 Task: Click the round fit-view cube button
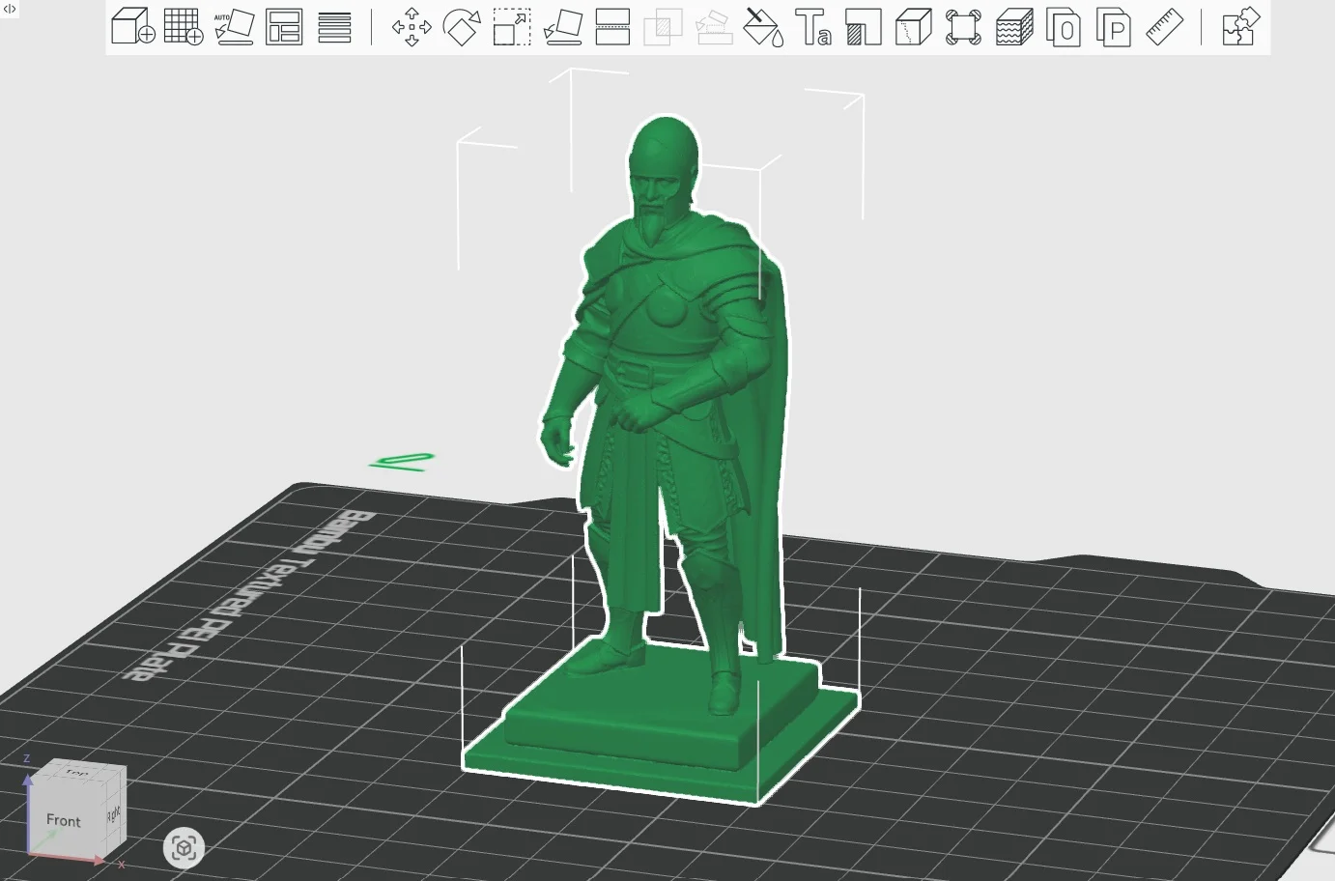click(x=184, y=848)
